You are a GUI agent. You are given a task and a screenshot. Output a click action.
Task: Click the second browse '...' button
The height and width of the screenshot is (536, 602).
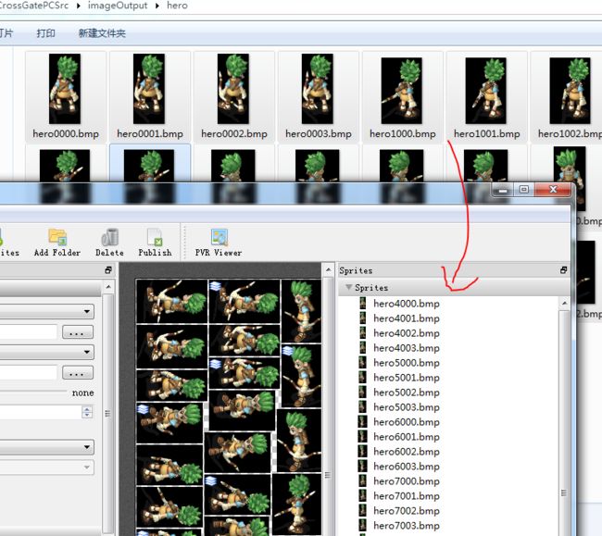(78, 372)
